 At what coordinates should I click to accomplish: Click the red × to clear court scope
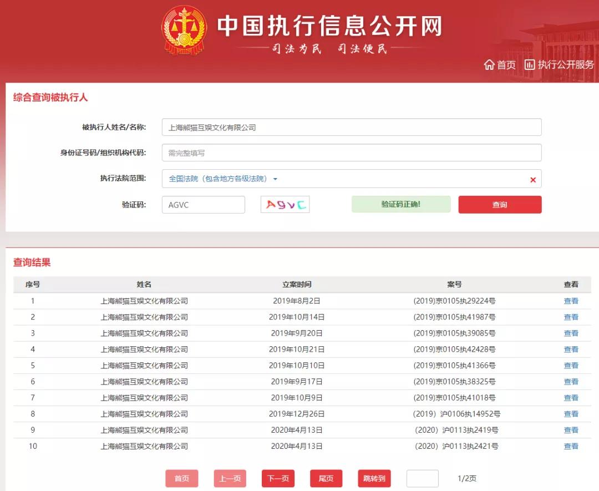click(532, 179)
